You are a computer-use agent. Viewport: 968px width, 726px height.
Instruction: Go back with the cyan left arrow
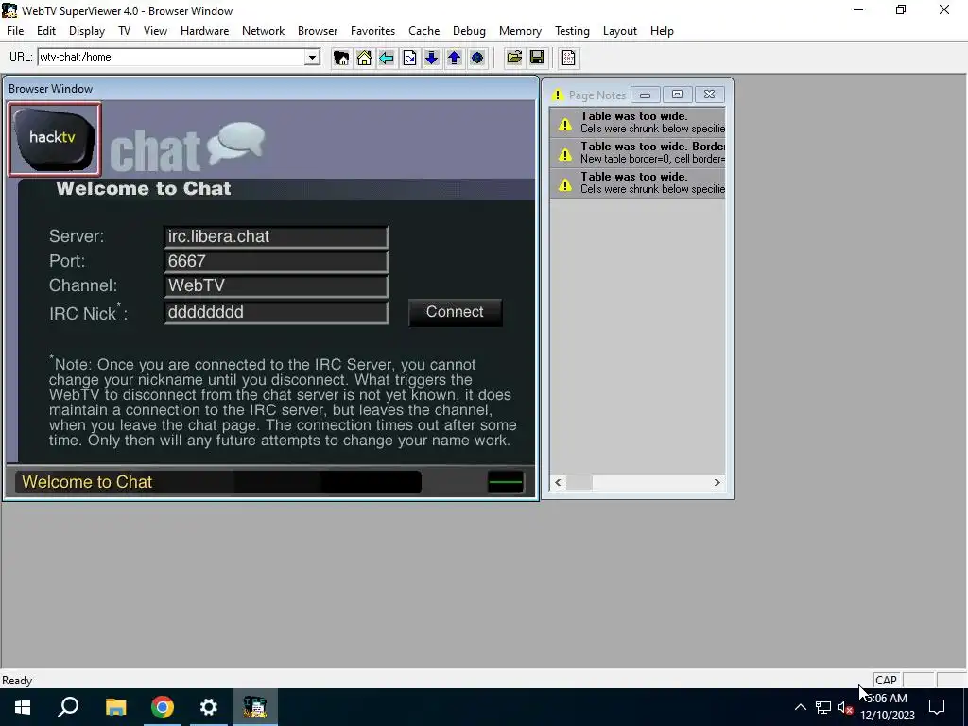click(387, 58)
